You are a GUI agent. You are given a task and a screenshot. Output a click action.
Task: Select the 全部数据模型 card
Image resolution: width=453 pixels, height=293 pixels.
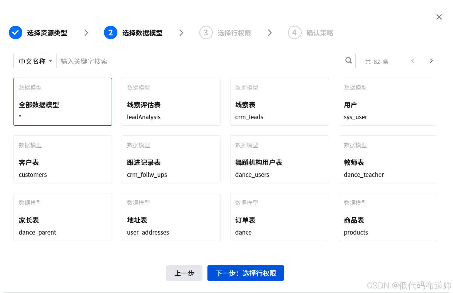point(62,102)
